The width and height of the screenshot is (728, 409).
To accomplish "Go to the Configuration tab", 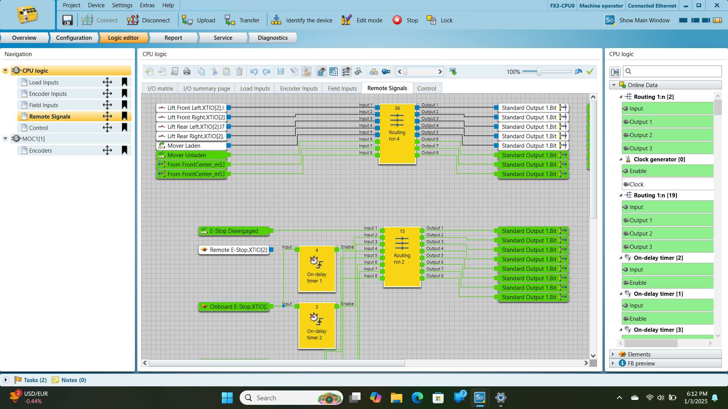I will click(74, 38).
